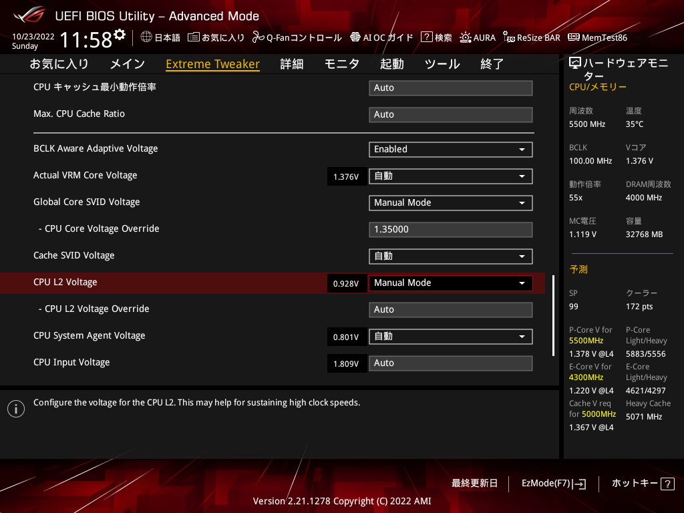Click the 5500 MHz frequency value

587,124
